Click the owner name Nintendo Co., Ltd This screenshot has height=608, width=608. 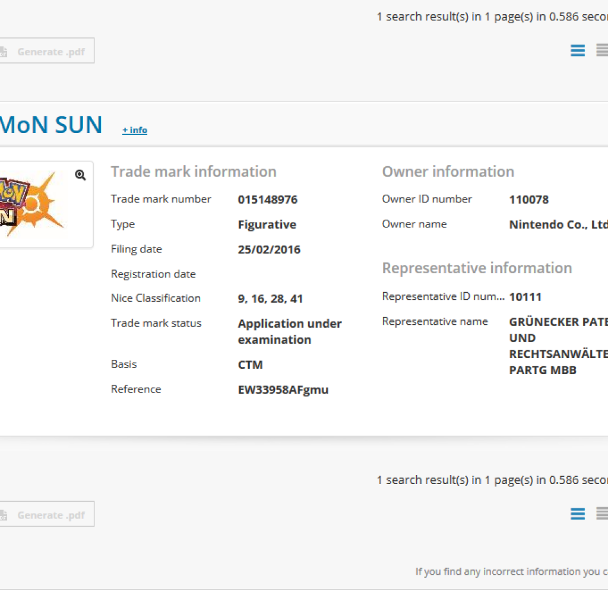558,224
